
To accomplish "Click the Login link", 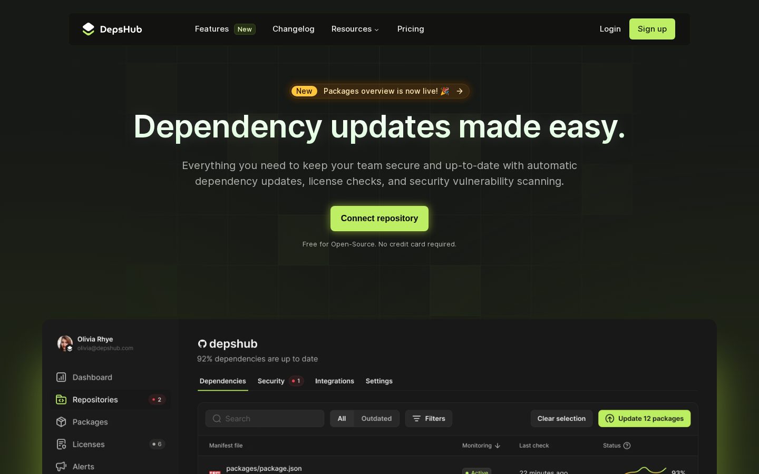I will click(610, 29).
